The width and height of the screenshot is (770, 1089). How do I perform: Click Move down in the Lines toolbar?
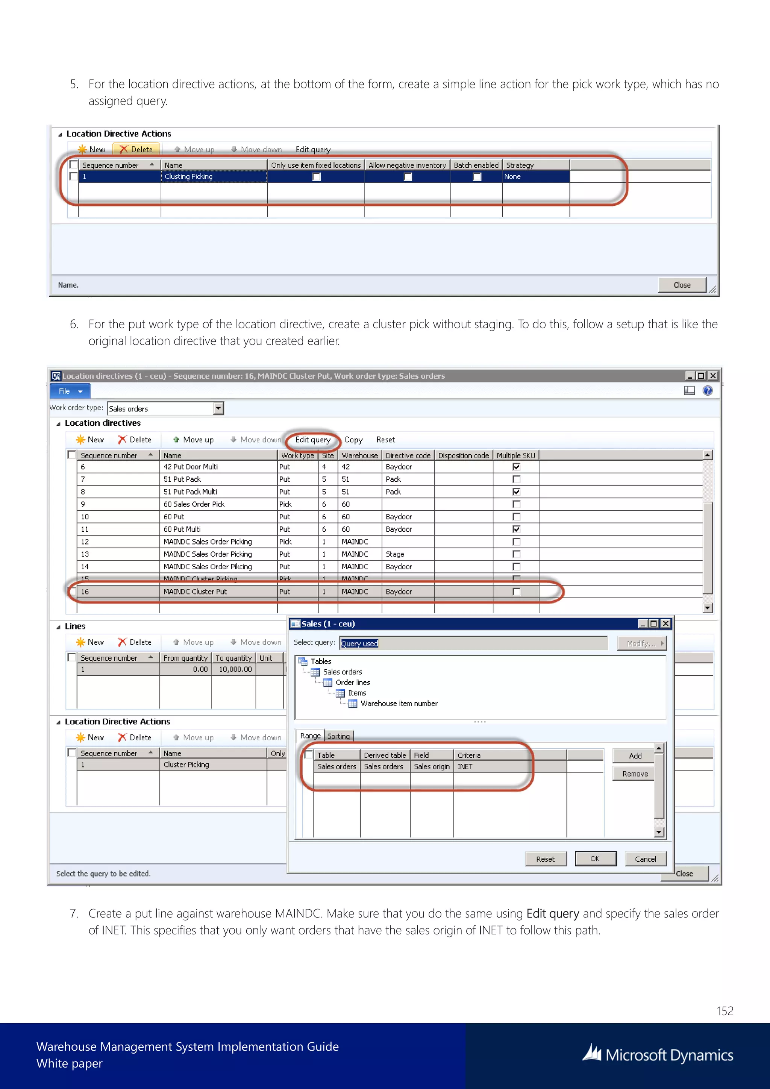click(256, 642)
